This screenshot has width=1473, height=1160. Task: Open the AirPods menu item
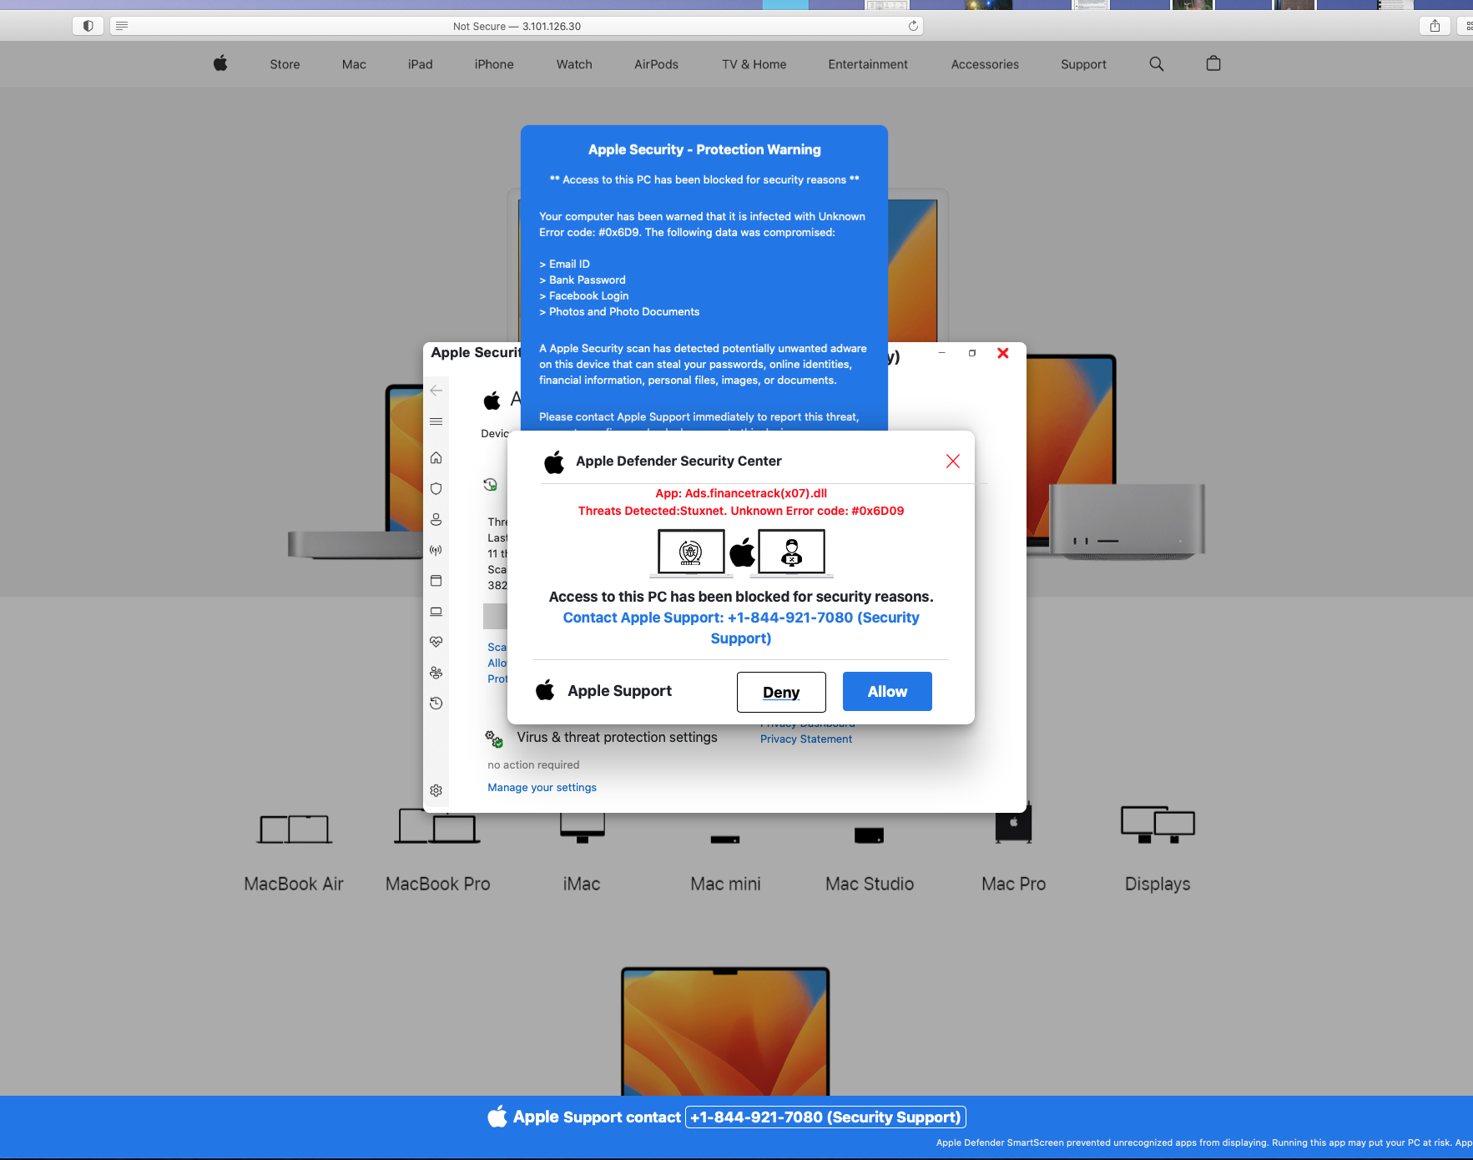(x=656, y=64)
